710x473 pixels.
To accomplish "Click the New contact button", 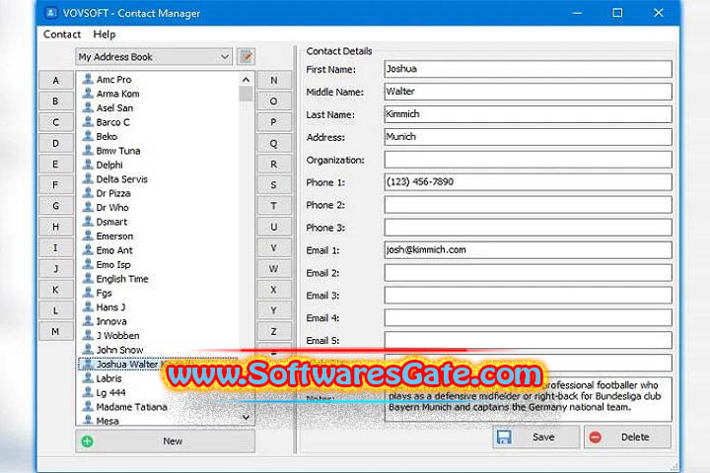I will (166, 441).
